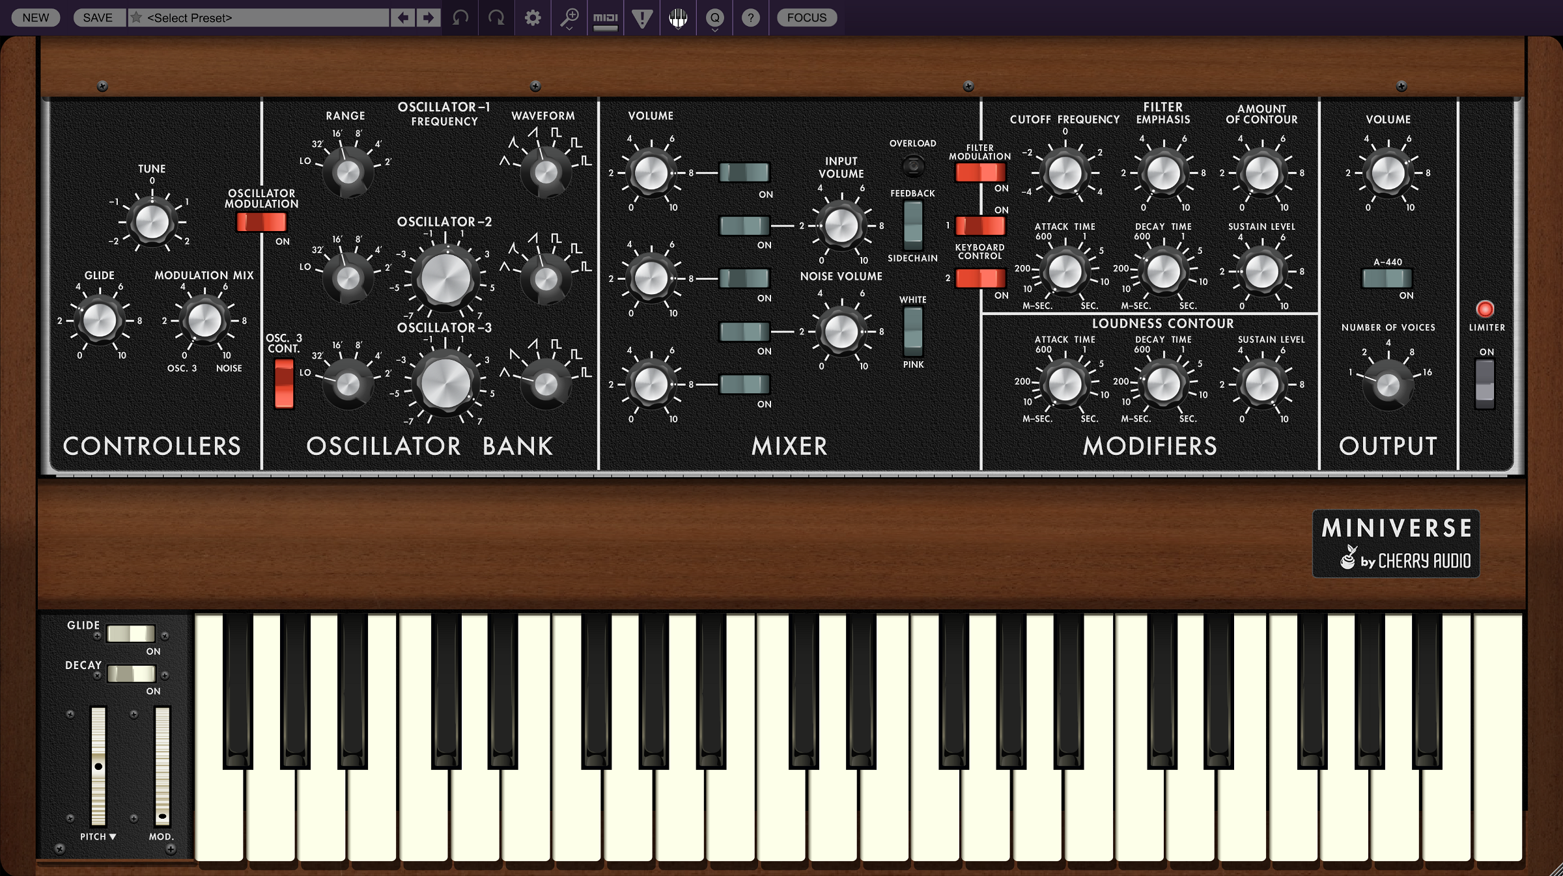Click the Amount of Contour knob

tap(1261, 172)
